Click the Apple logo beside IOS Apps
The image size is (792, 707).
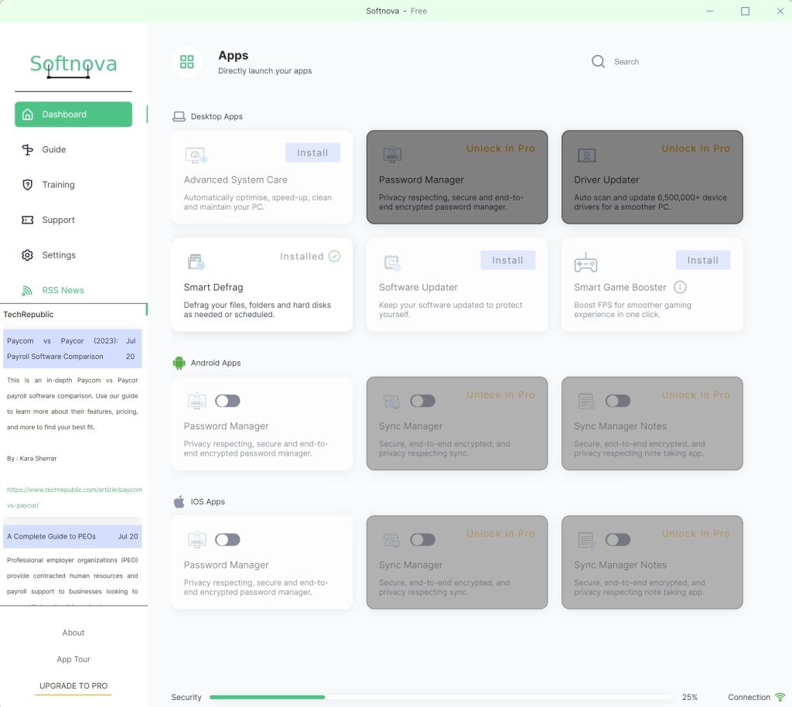pyautogui.click(x=179, y=501)
